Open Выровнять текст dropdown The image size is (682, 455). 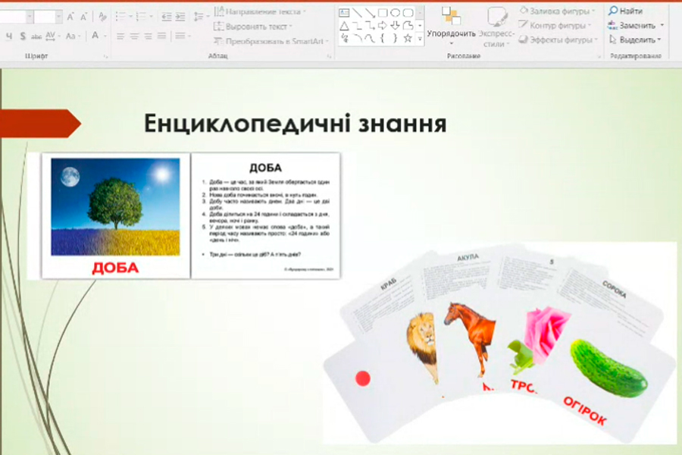click(x=253, y=27)
